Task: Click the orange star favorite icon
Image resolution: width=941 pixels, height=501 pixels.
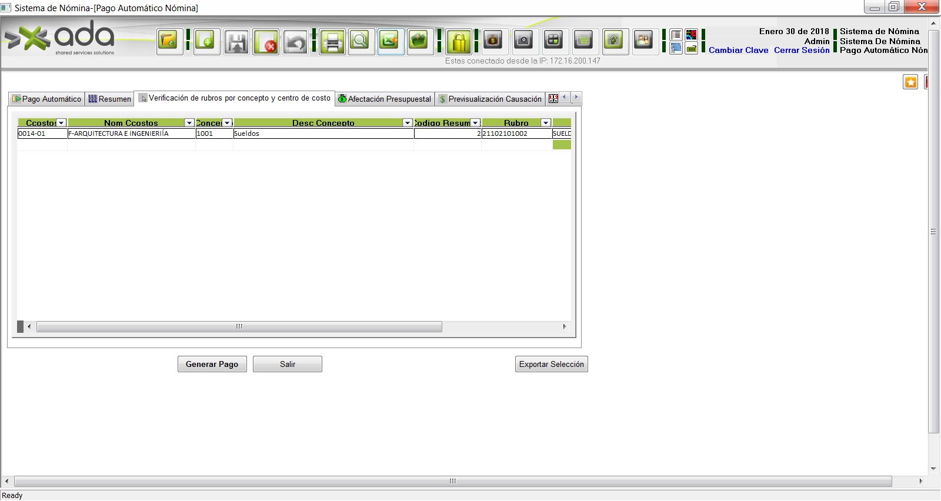Action: [x=910, y=82]
